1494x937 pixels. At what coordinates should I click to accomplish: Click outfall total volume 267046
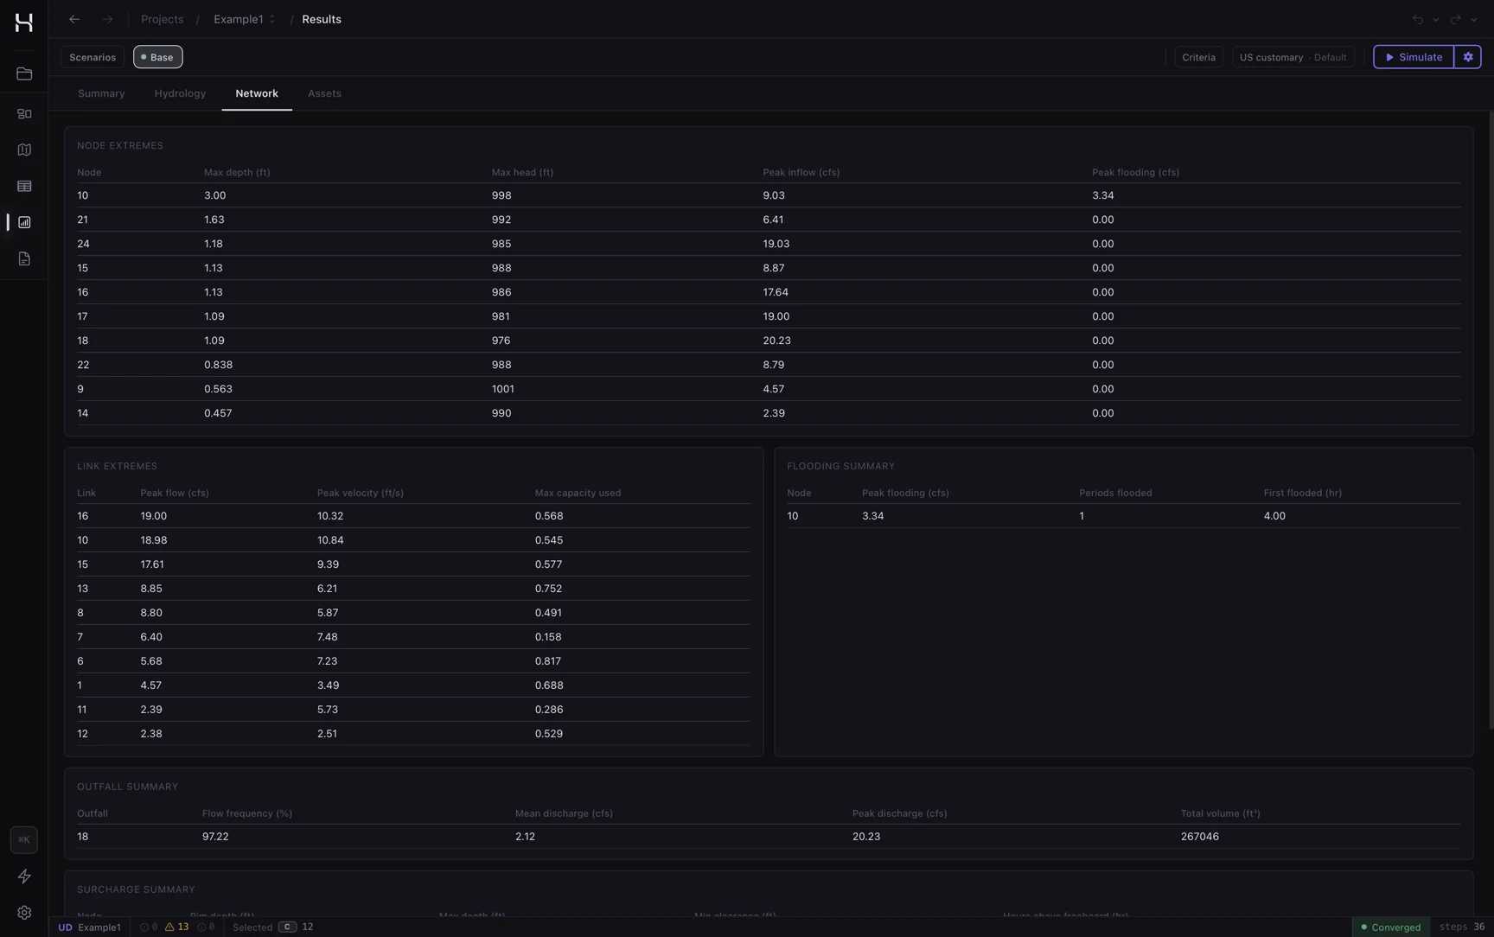pos(1200,837)
